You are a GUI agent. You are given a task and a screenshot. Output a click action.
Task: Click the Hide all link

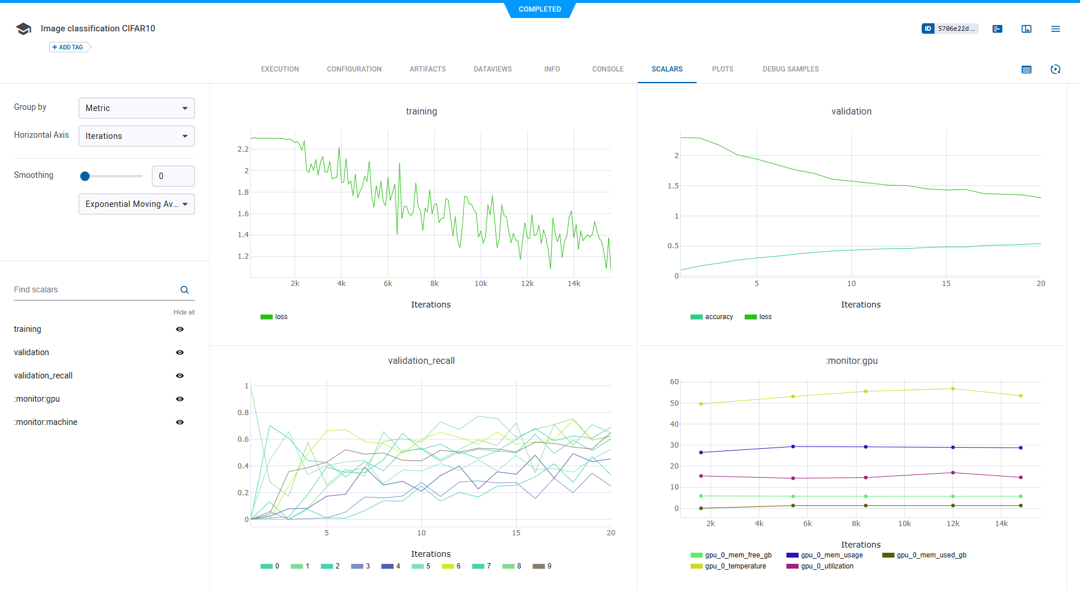184,312
